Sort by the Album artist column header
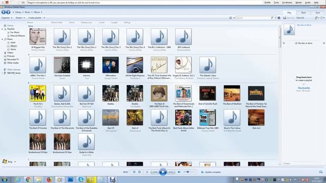The width and height of the screenshot is (326, 183). point(57,22)
